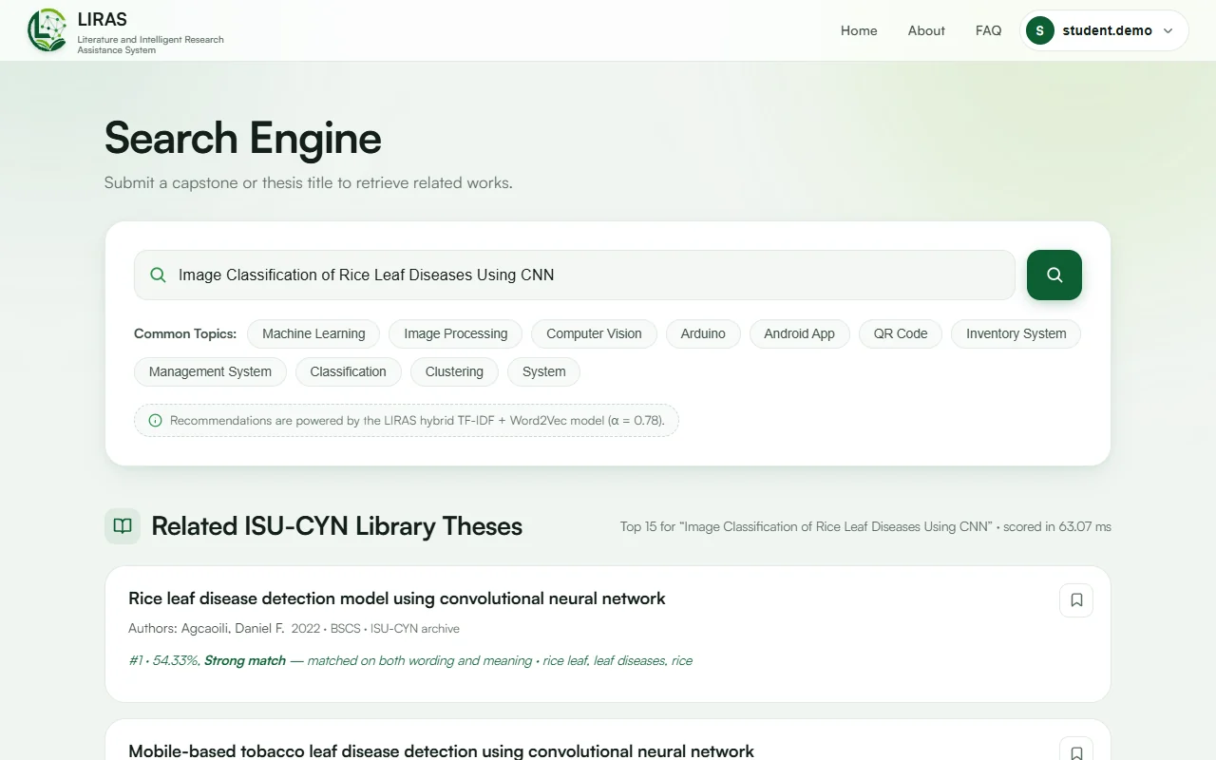Screen dimensions: 1216x760
Task: Expand the student.demo account chevron
Action: (x=1168, y=31)
